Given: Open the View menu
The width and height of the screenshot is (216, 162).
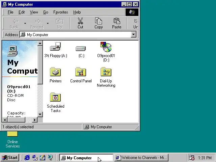Looking at the screenshot, I should 34,12.
